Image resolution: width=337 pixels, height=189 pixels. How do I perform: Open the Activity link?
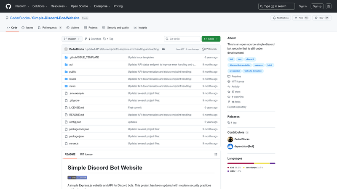tap(233, 87)
